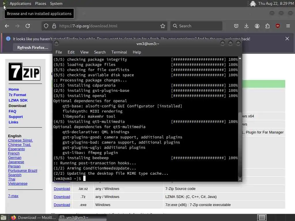The height and width of the screenshot is (221, 295).
Task: Switch language to Esperanto
Action: click(x=16, y=149)
